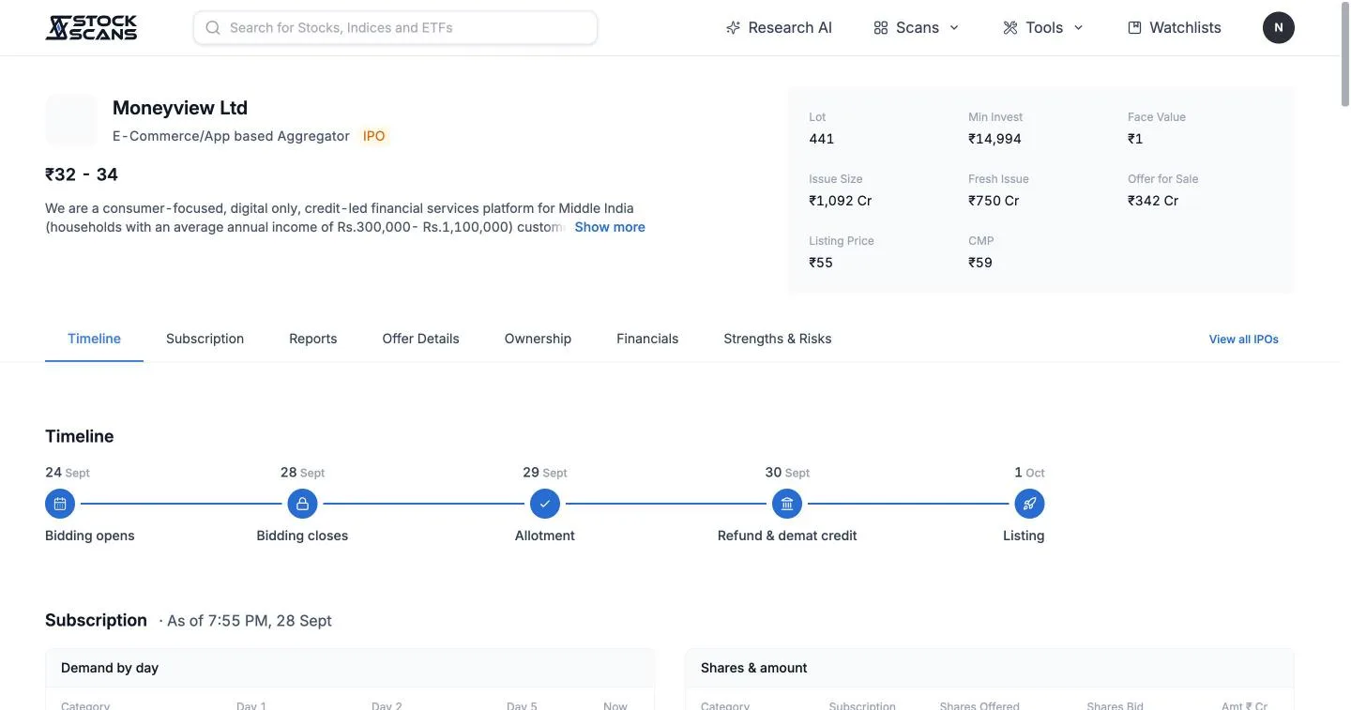Click the Lot value 441
Image resolution: width=1351 pixels, height=710 pixels.
[821, 139]
